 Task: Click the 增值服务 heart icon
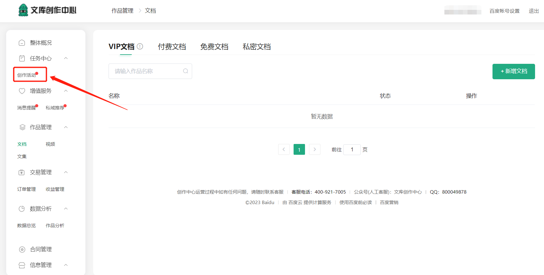(x=22, y=91)
